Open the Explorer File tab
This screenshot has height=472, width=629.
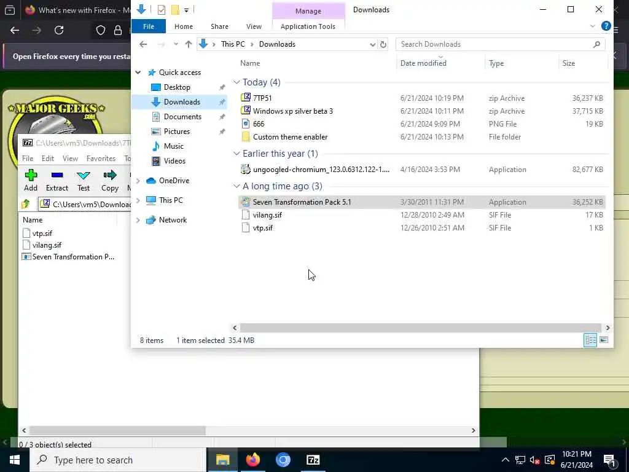click(149, 26)
